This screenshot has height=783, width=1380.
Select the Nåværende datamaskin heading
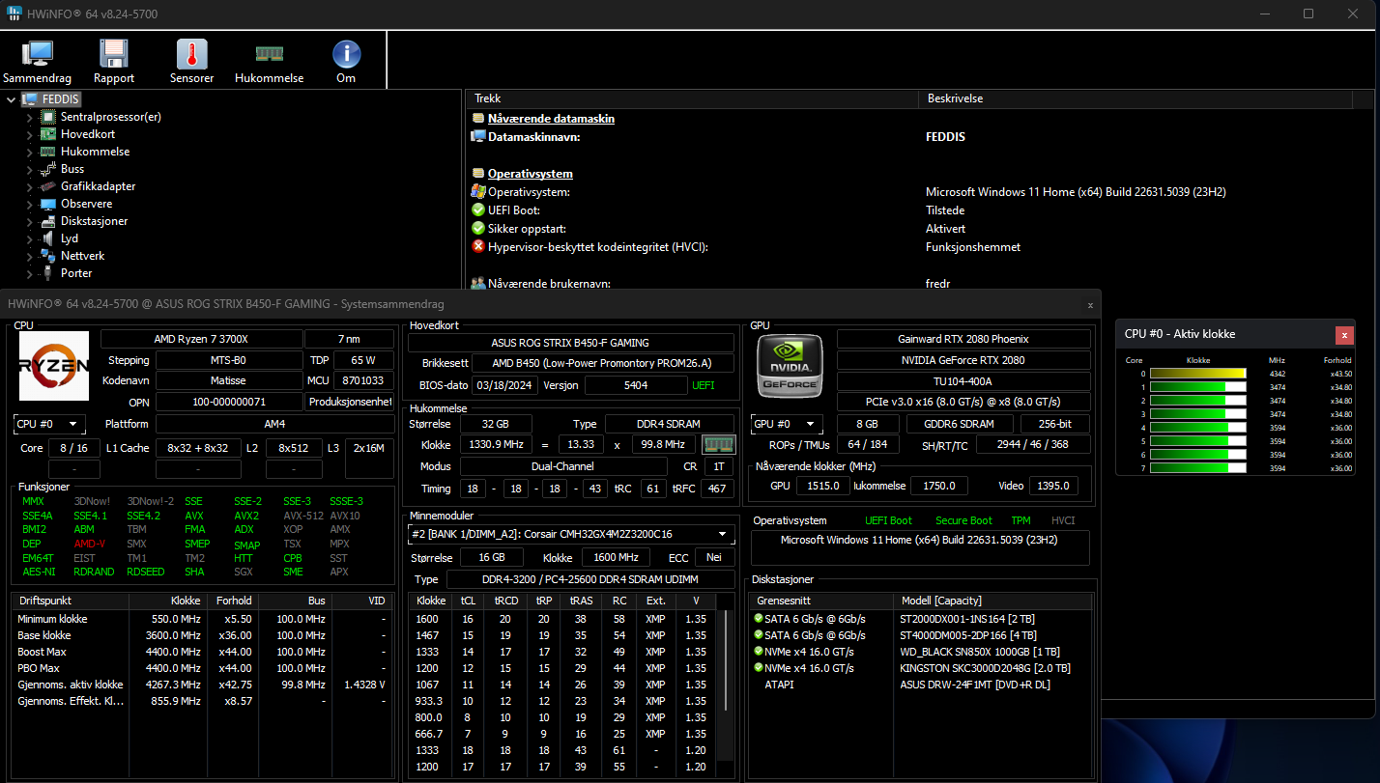pyautogui.click(x=551, y=119)
